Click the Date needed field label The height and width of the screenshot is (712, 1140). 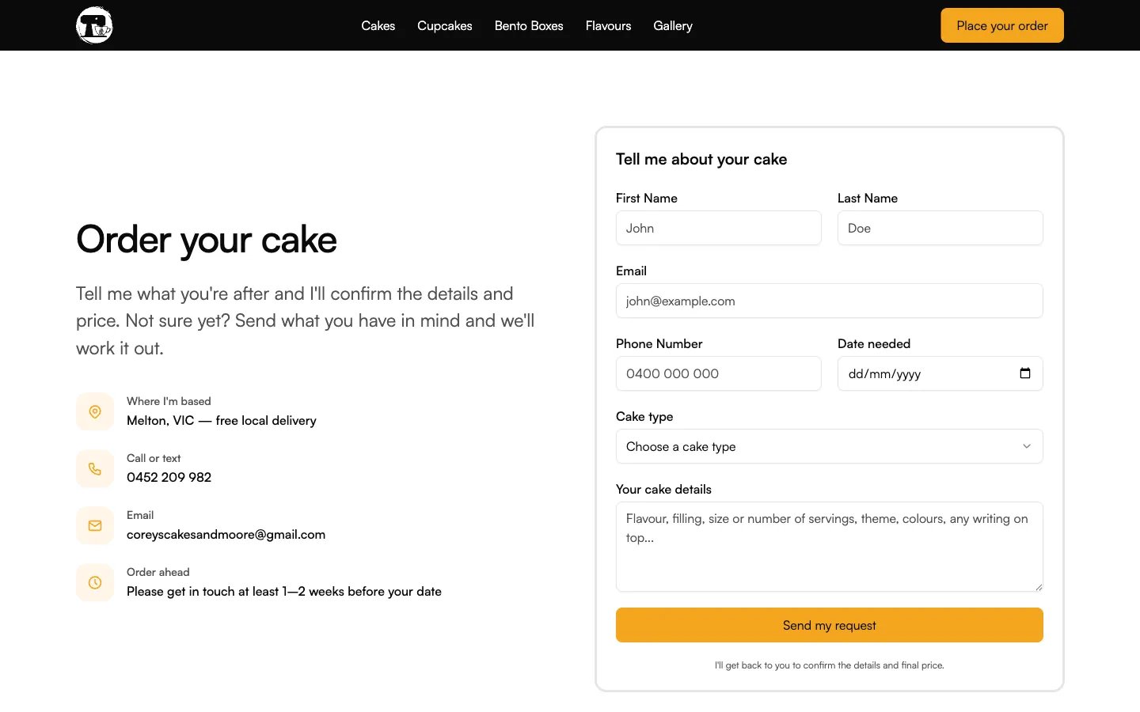(874, 343)
